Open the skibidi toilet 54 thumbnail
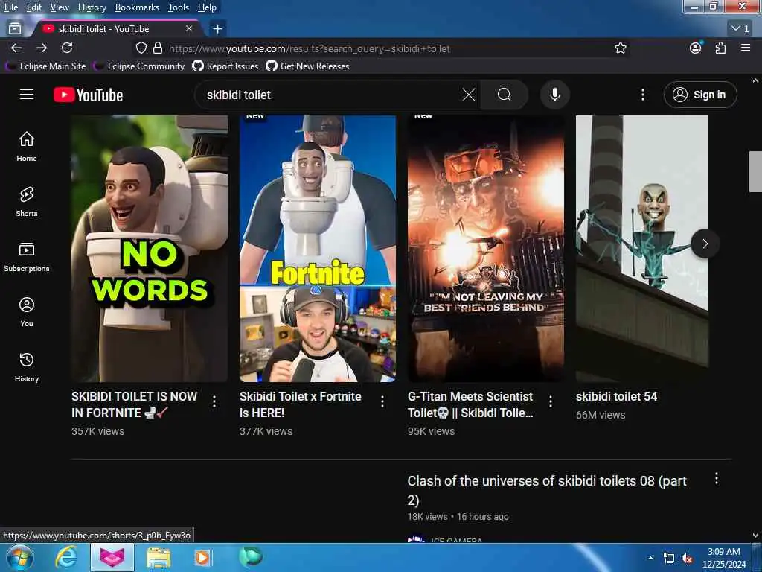762x572 pixels. pos(642,248)
